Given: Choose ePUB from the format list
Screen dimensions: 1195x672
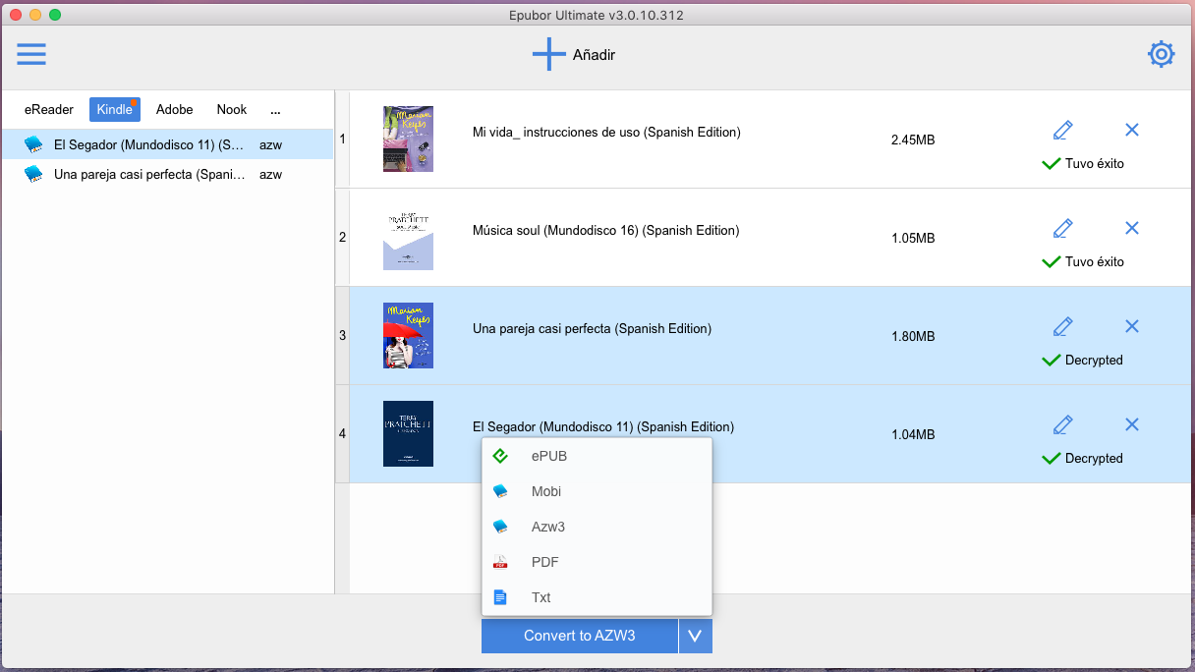Looking at the screenshot, I should point(548,456).
